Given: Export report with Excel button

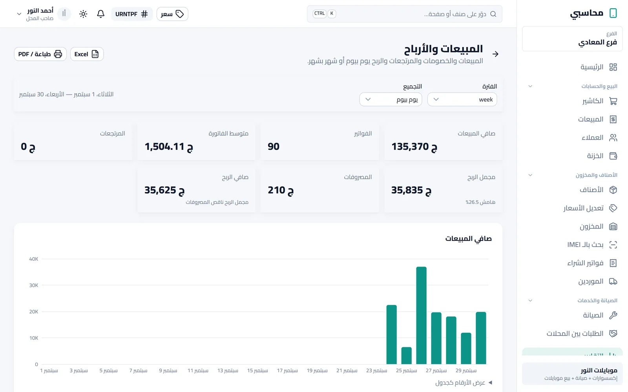Looking at the screenshot, I should pyautogui.click(x=87, y=54).
